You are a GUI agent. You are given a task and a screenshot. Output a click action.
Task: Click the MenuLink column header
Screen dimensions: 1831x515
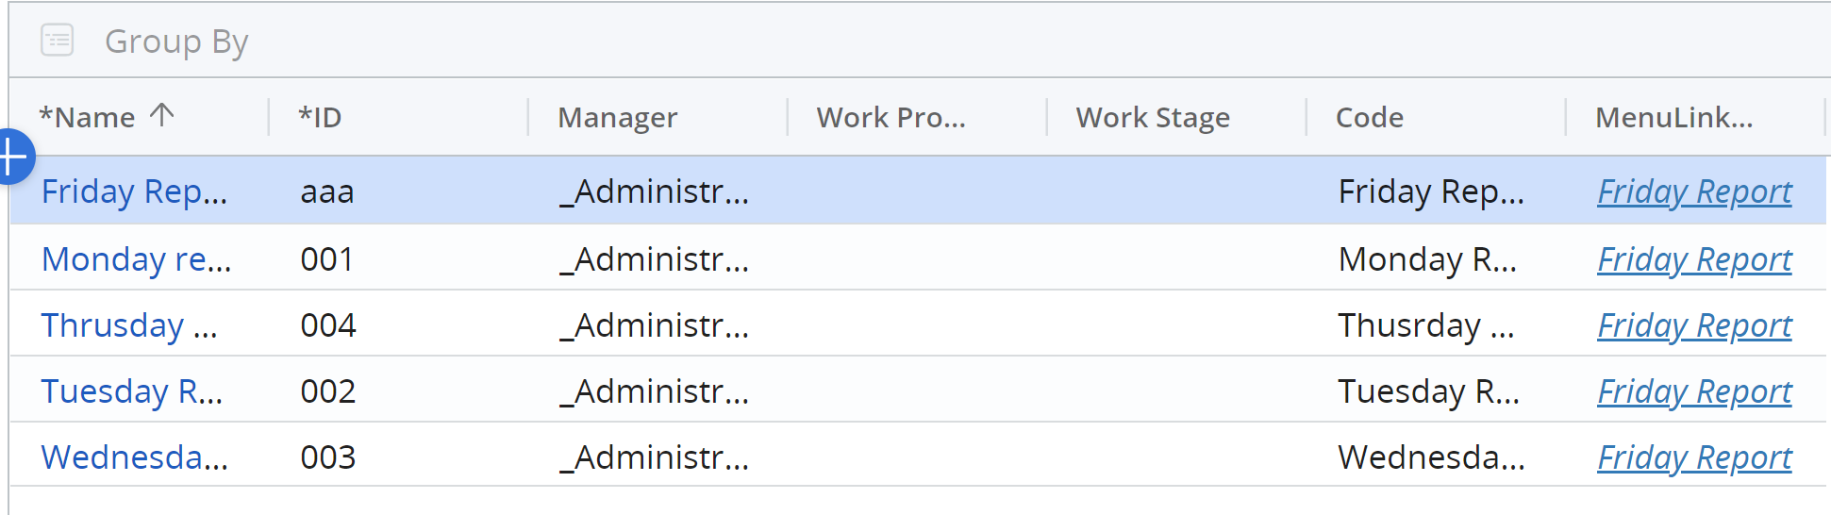coord(1673,118)
